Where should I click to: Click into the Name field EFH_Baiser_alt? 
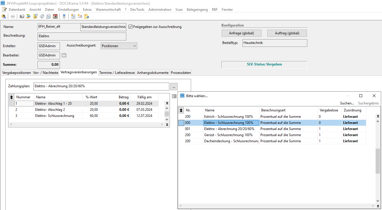(59, 27)
